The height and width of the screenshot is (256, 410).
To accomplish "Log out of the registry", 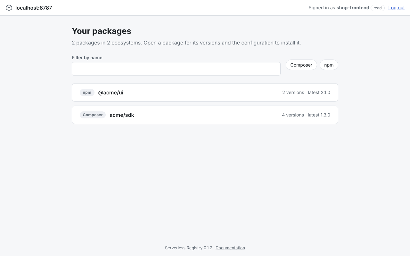I will pos(397,8).
